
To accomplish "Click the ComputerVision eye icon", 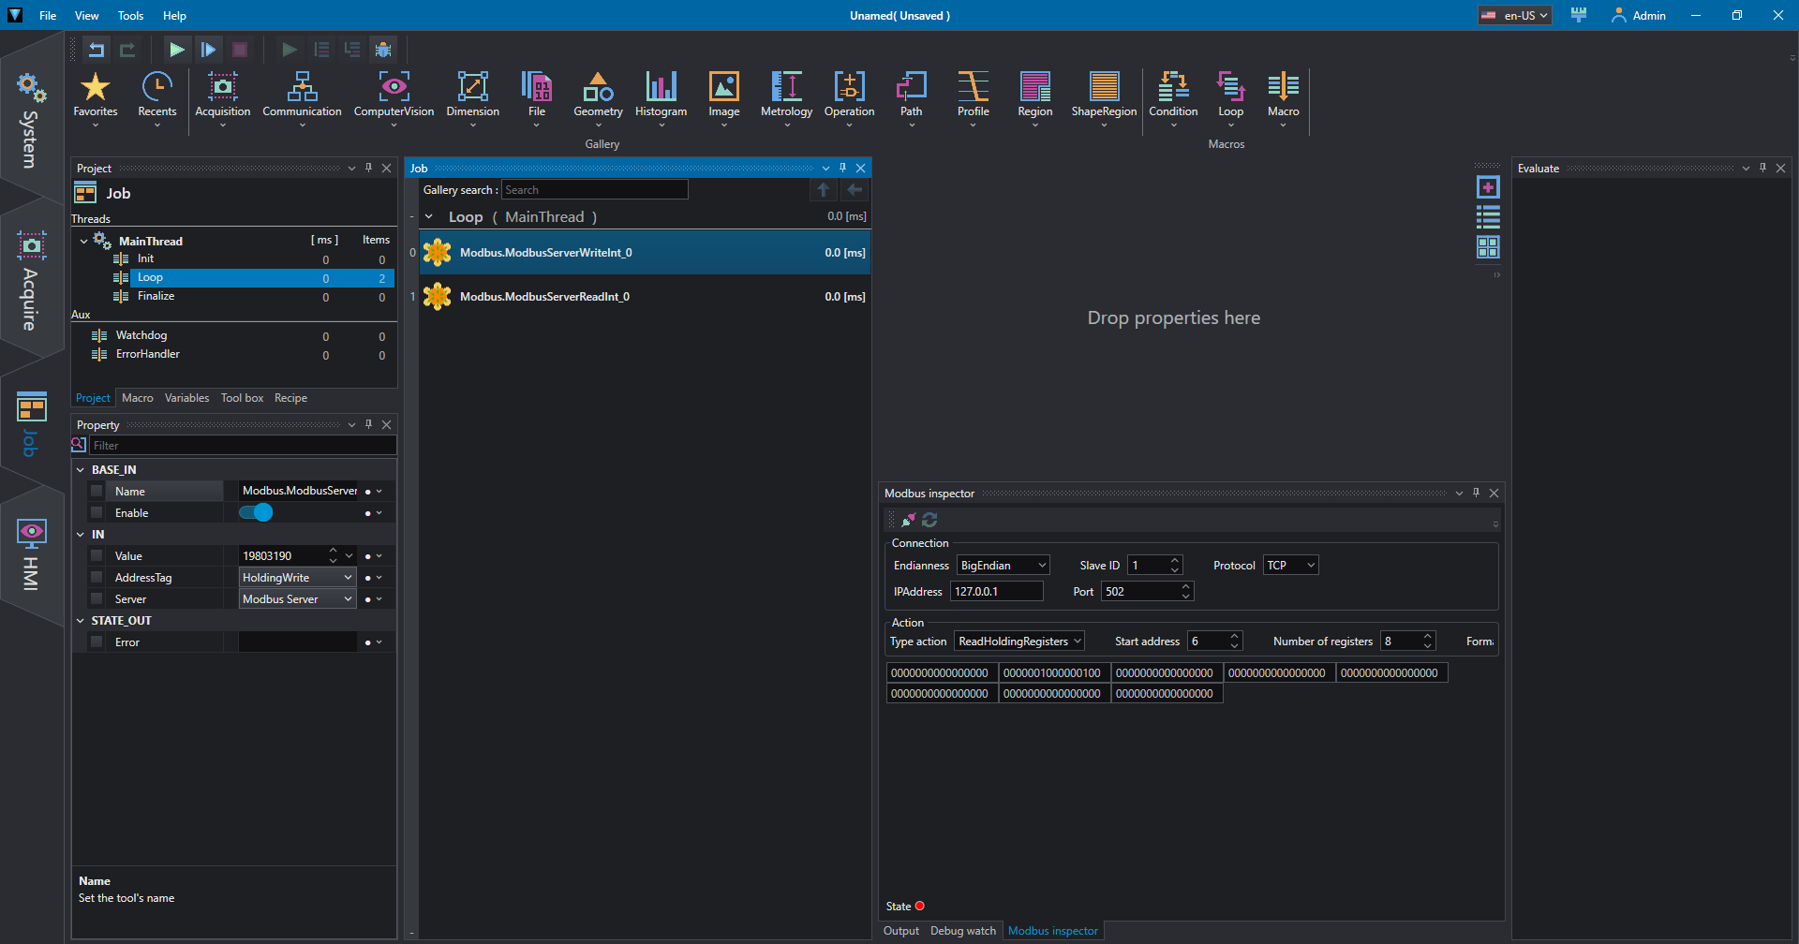I will (394, 87).
